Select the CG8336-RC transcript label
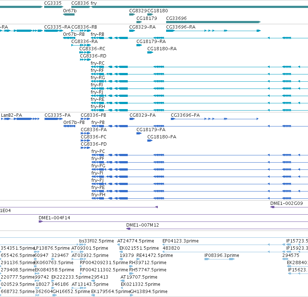 (92, 49)
